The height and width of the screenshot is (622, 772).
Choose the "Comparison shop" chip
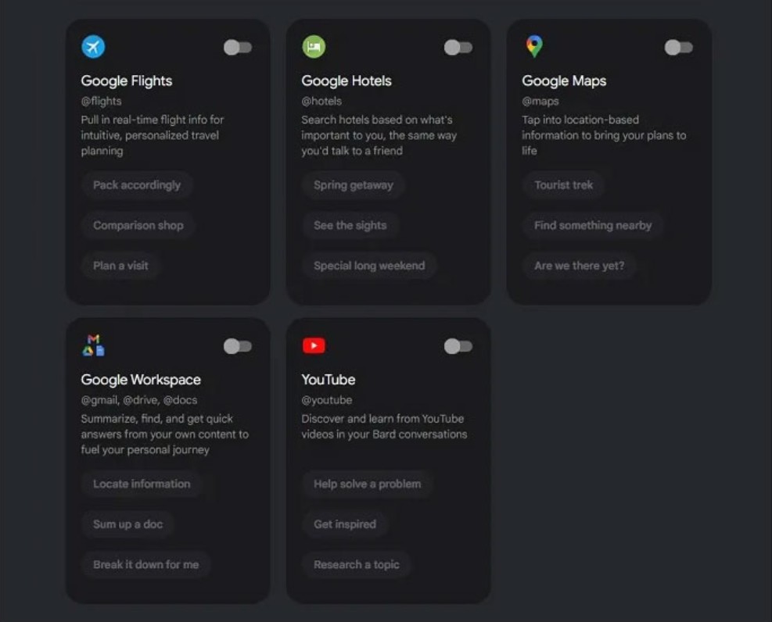point(138,226)
